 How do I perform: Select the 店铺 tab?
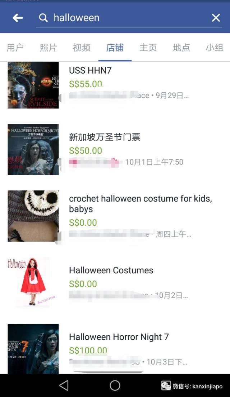[x=115, y=48]
